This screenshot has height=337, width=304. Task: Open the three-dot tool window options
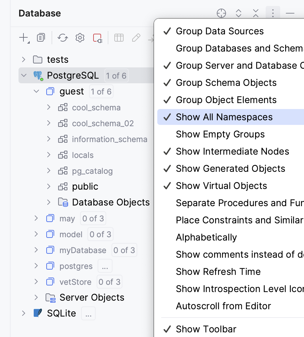tap(273, 13)
